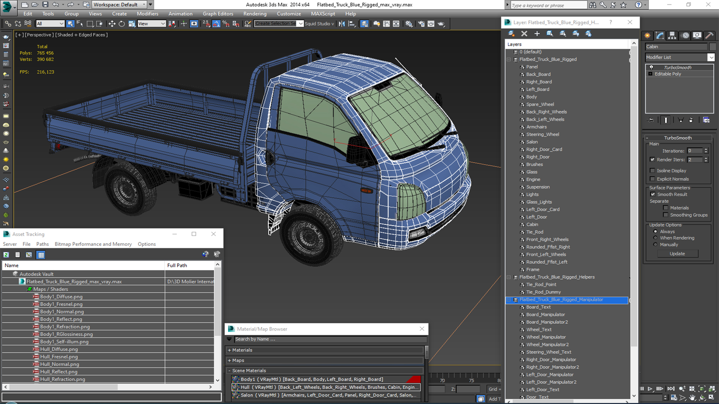
Task: Open selection filter All dropdown
Action: (x=50, y=24)
